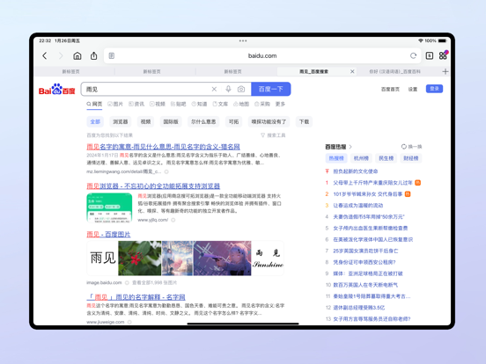Select the 国际版 filter chip

click(171, 121)
